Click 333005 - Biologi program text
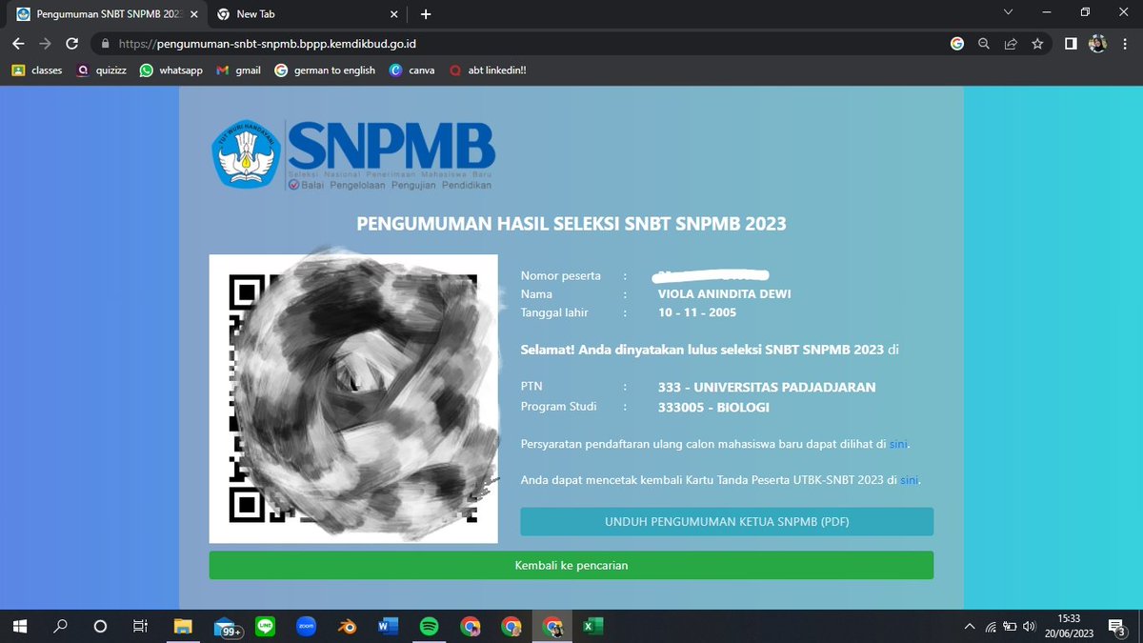Viewport: 1143px width, 643px height. pyautogui.click(x=713, y=408)
